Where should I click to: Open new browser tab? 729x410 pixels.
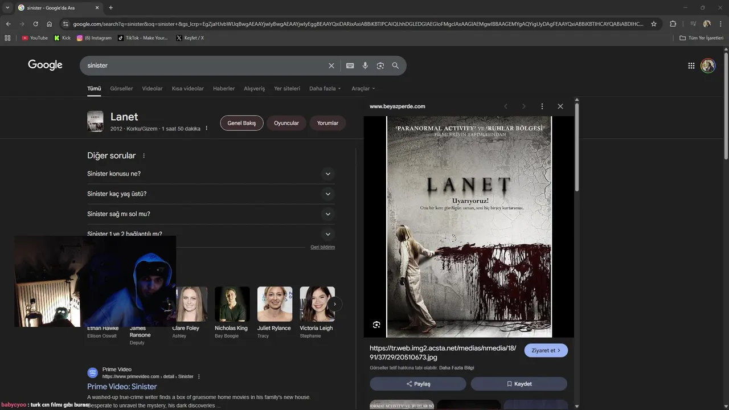tap(110, 8)
